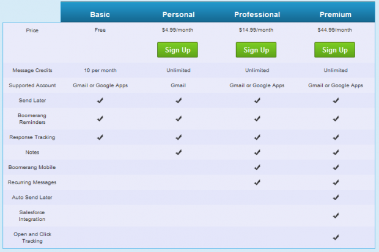Click the Notes checkmark for Professional
The height and width of the screenshot is (252, 379).
click(257, 153)
